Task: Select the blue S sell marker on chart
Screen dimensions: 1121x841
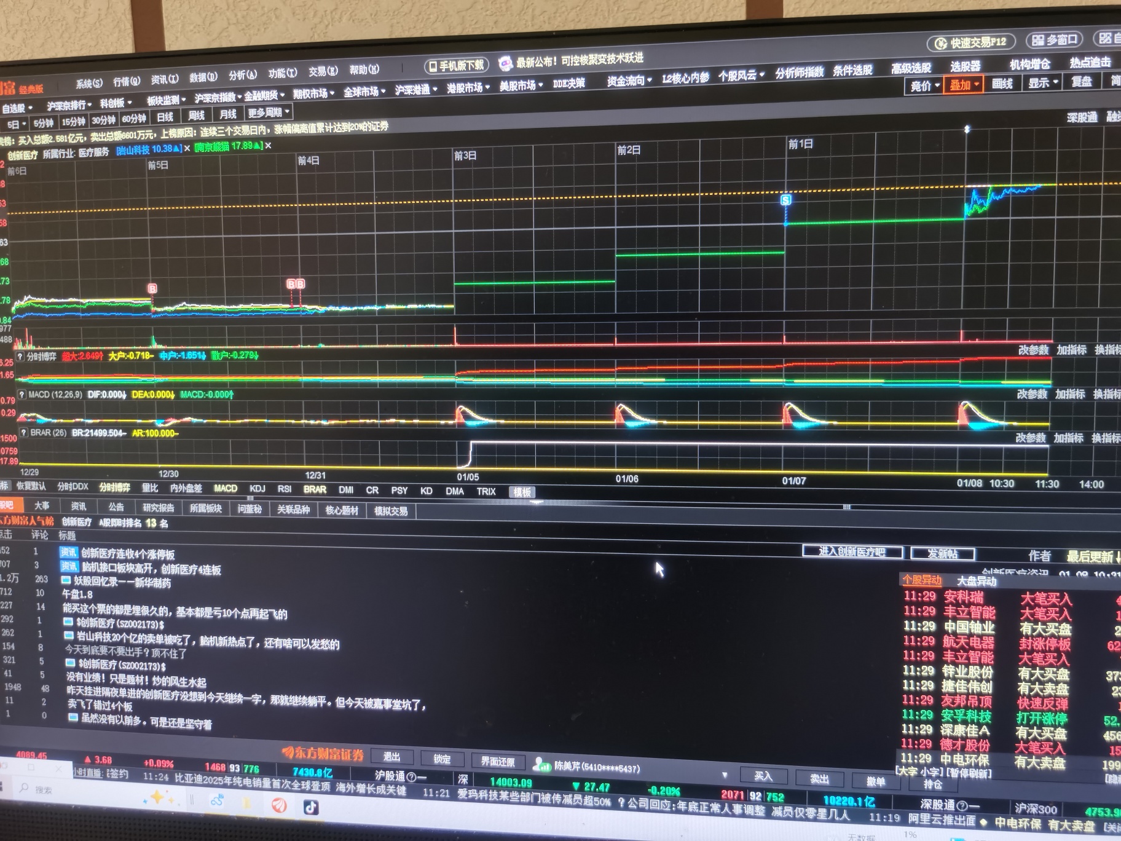Action: [785, 200]
